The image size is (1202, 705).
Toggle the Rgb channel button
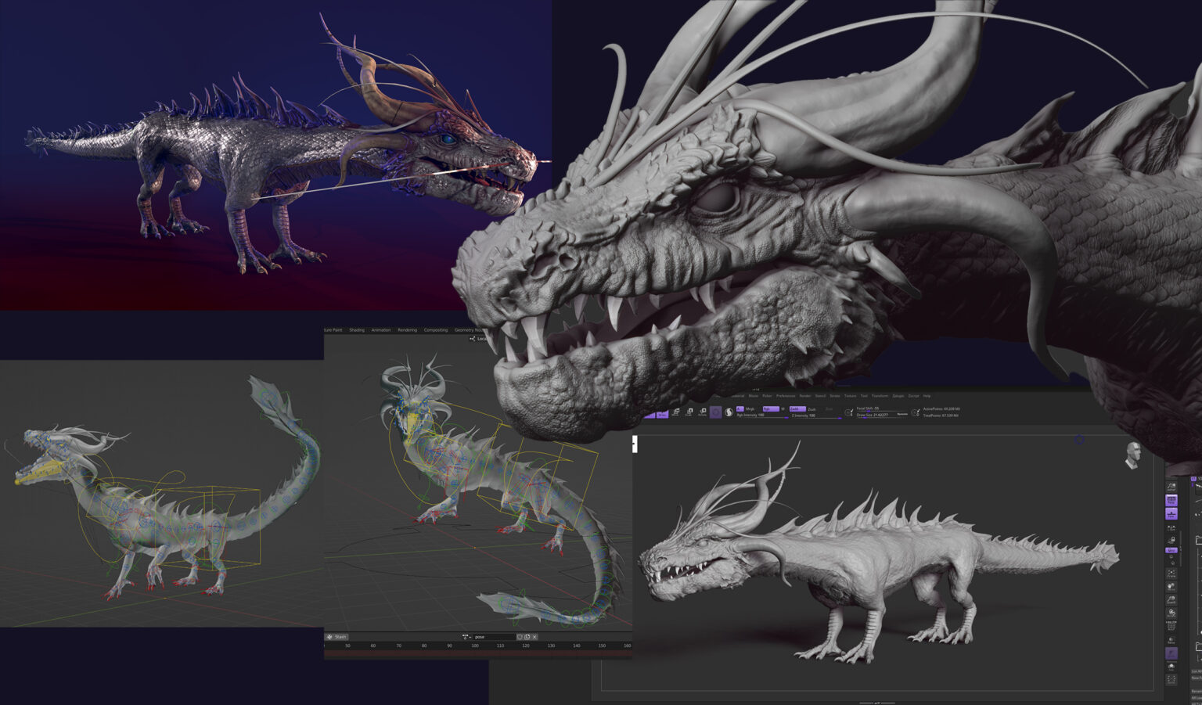point(769,408)
